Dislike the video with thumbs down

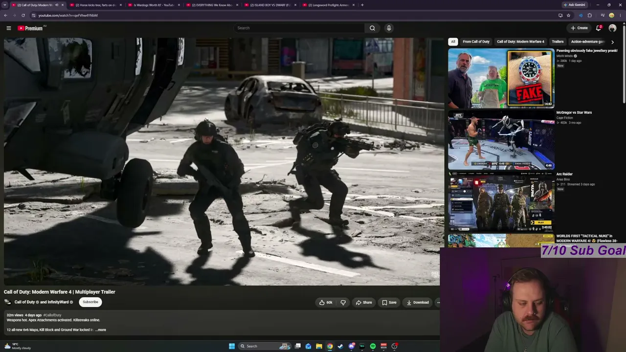tap(343, 302)
